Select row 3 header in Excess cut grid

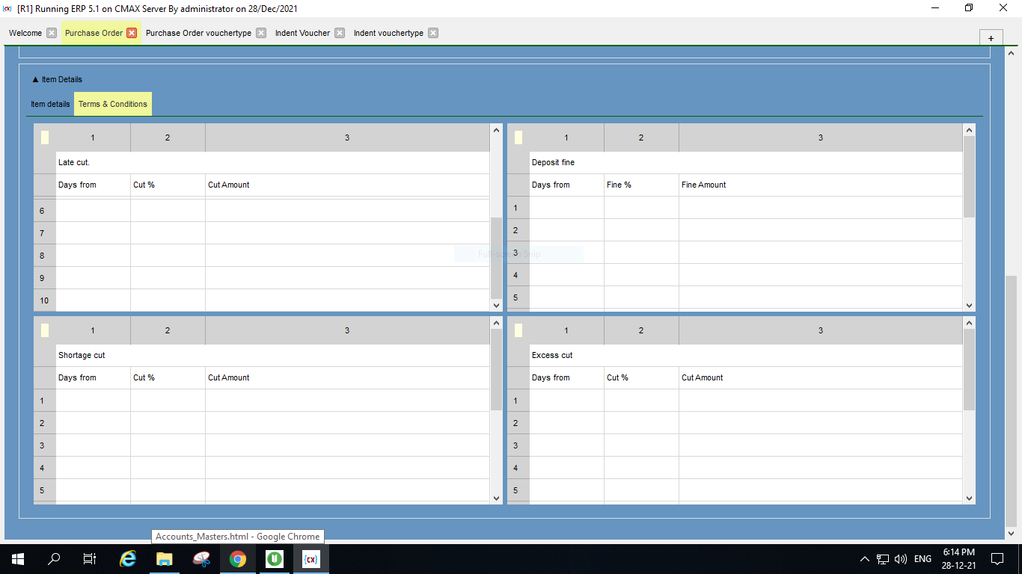point(515,445)
